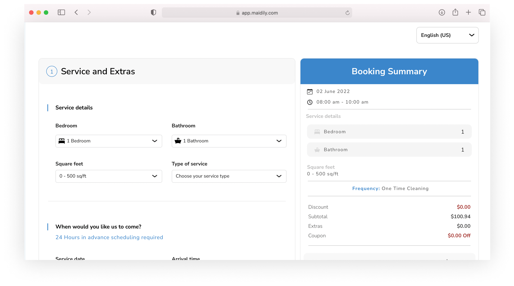514x286 pixels.
Task: Click the clock icon beside arrival time
Action: coord(310,102)
